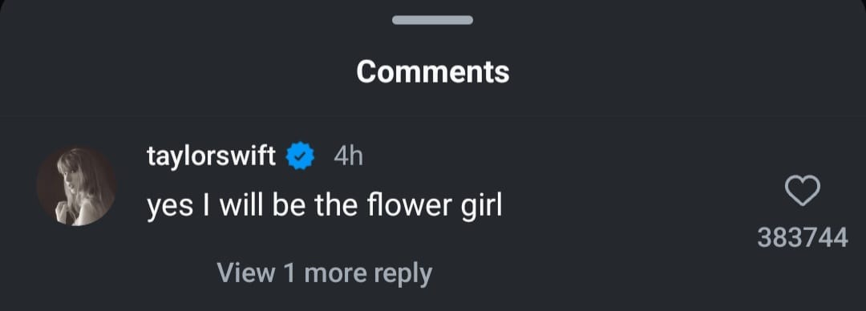The image size is (866, 311).
Task: Click the time posted label beside badge
Action: click(349, 157)
